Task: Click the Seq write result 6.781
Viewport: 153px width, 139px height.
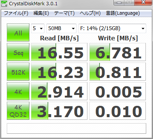Action: [118, 52]
